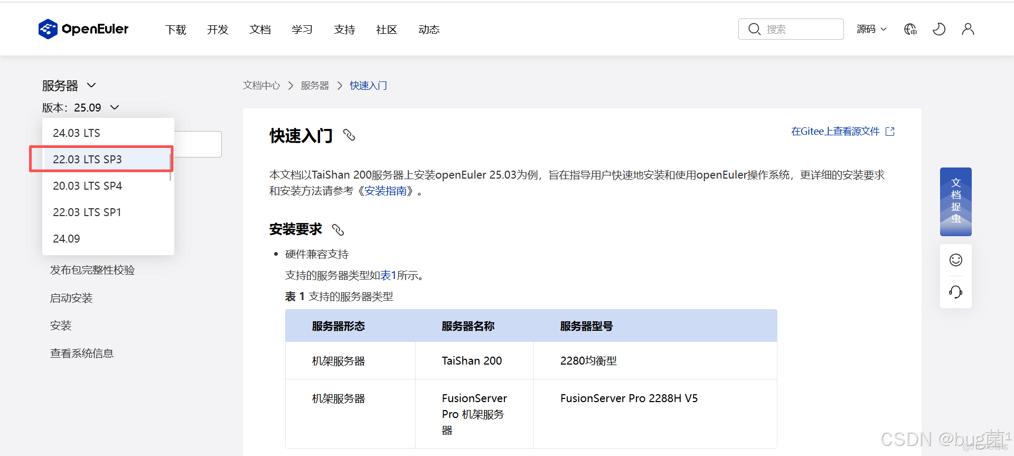Click the version list scrollbar
This screenshot has width=1014, height=456.
[170, 166]
